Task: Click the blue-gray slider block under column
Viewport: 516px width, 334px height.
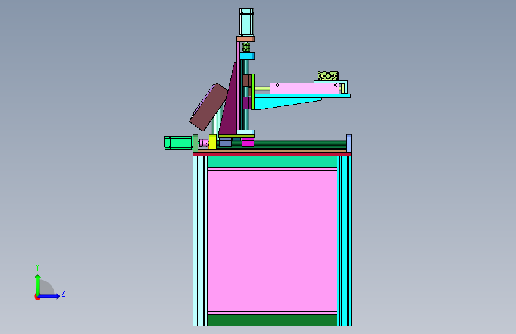Action: (x=225, y=143)
